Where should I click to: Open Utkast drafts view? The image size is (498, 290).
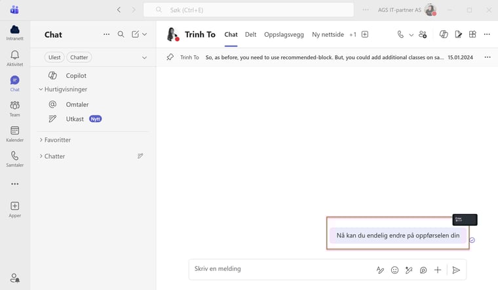(75, 119)
